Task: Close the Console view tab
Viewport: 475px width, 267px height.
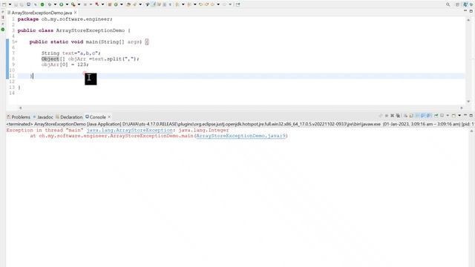Action: pyautogui.click(x=109, y=117)
